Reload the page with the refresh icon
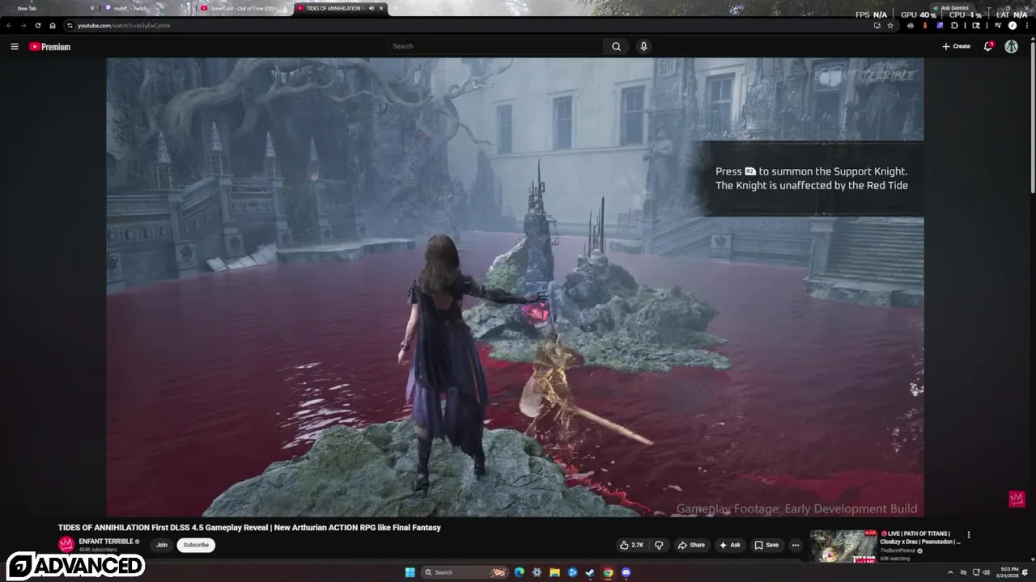 point(37,25)
